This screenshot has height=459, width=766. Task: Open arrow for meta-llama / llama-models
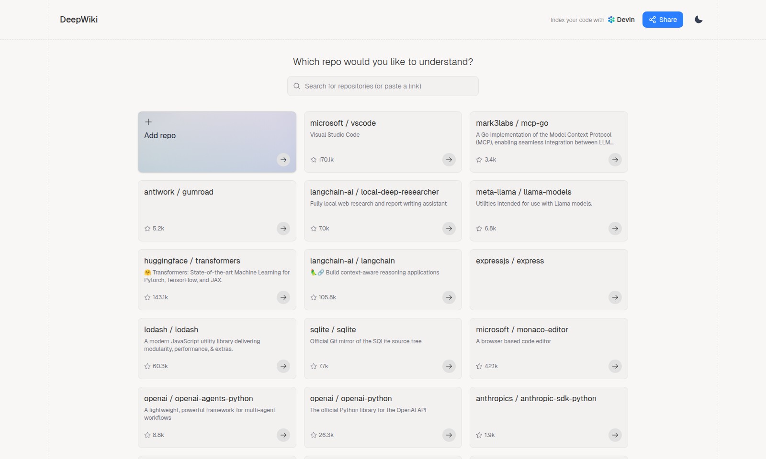point(615,229)
